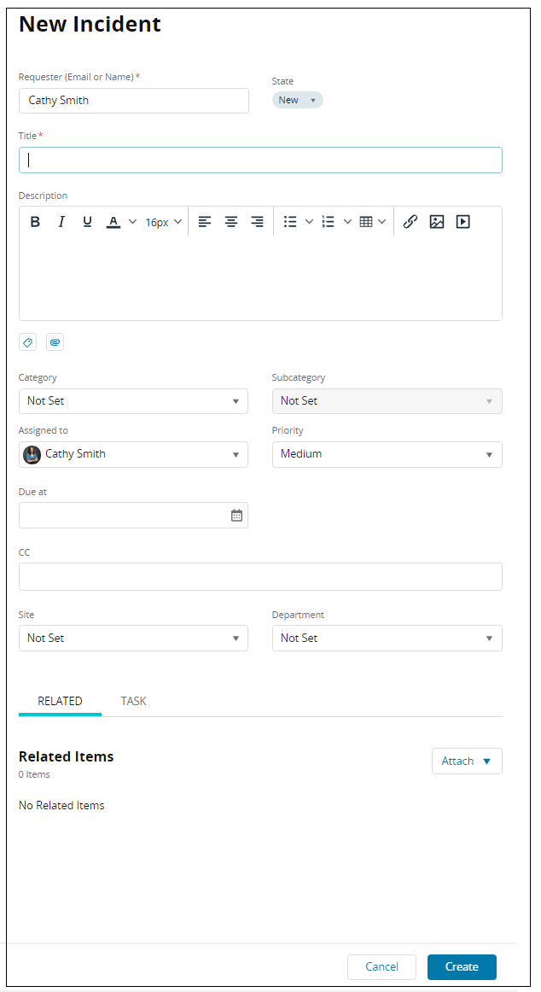The image size is (541, 992).
Task: Insert an image into the description
Action: [437, 222]
